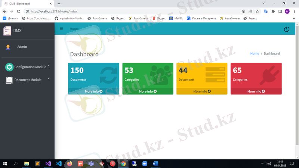The height and width of the screenshot is (168, 299).
Task: Open VS Code from taskbar
Action: [59, 164]
